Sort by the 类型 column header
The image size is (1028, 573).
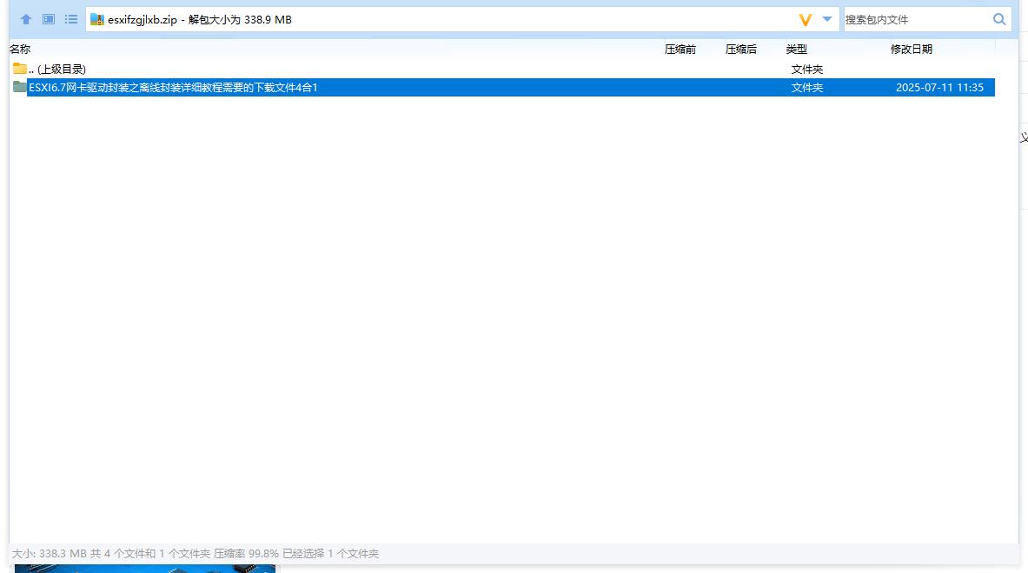click(x=796, y=49)
